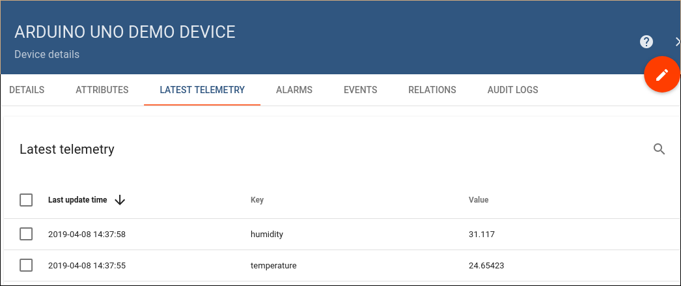Open the Events tab
This screenshot has width=681, height=286.
pos(361,90)
